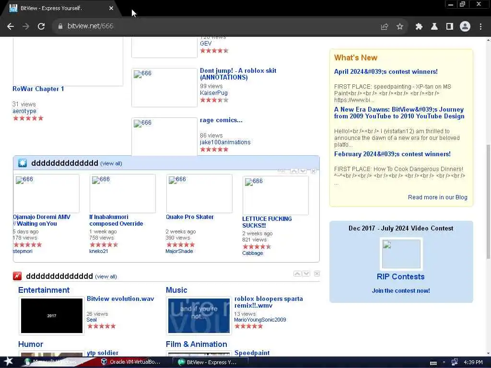Visit stepmori's channel
The image size is (491, 368).
23,251
